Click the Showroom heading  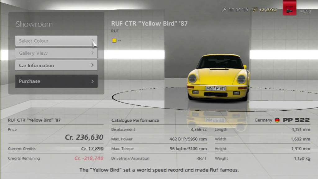click(34, 24)
